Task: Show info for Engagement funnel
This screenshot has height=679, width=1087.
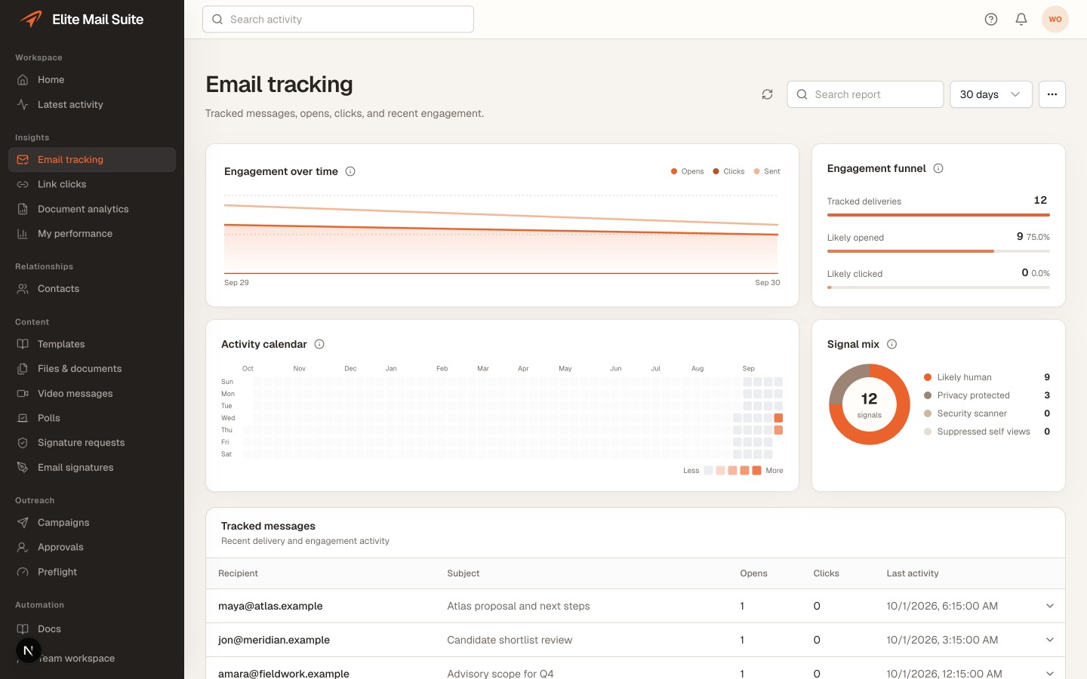Action: tap(938, 168)
